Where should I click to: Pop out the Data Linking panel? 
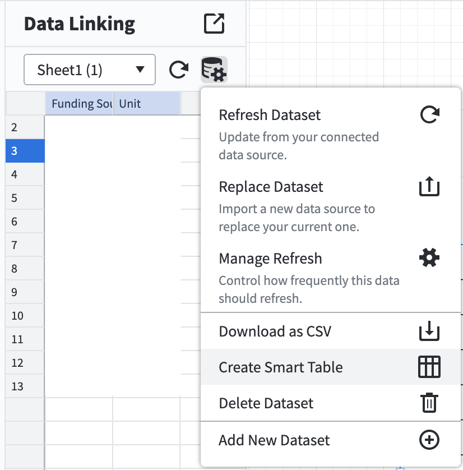pyautogui.click(x=213, y=24)
